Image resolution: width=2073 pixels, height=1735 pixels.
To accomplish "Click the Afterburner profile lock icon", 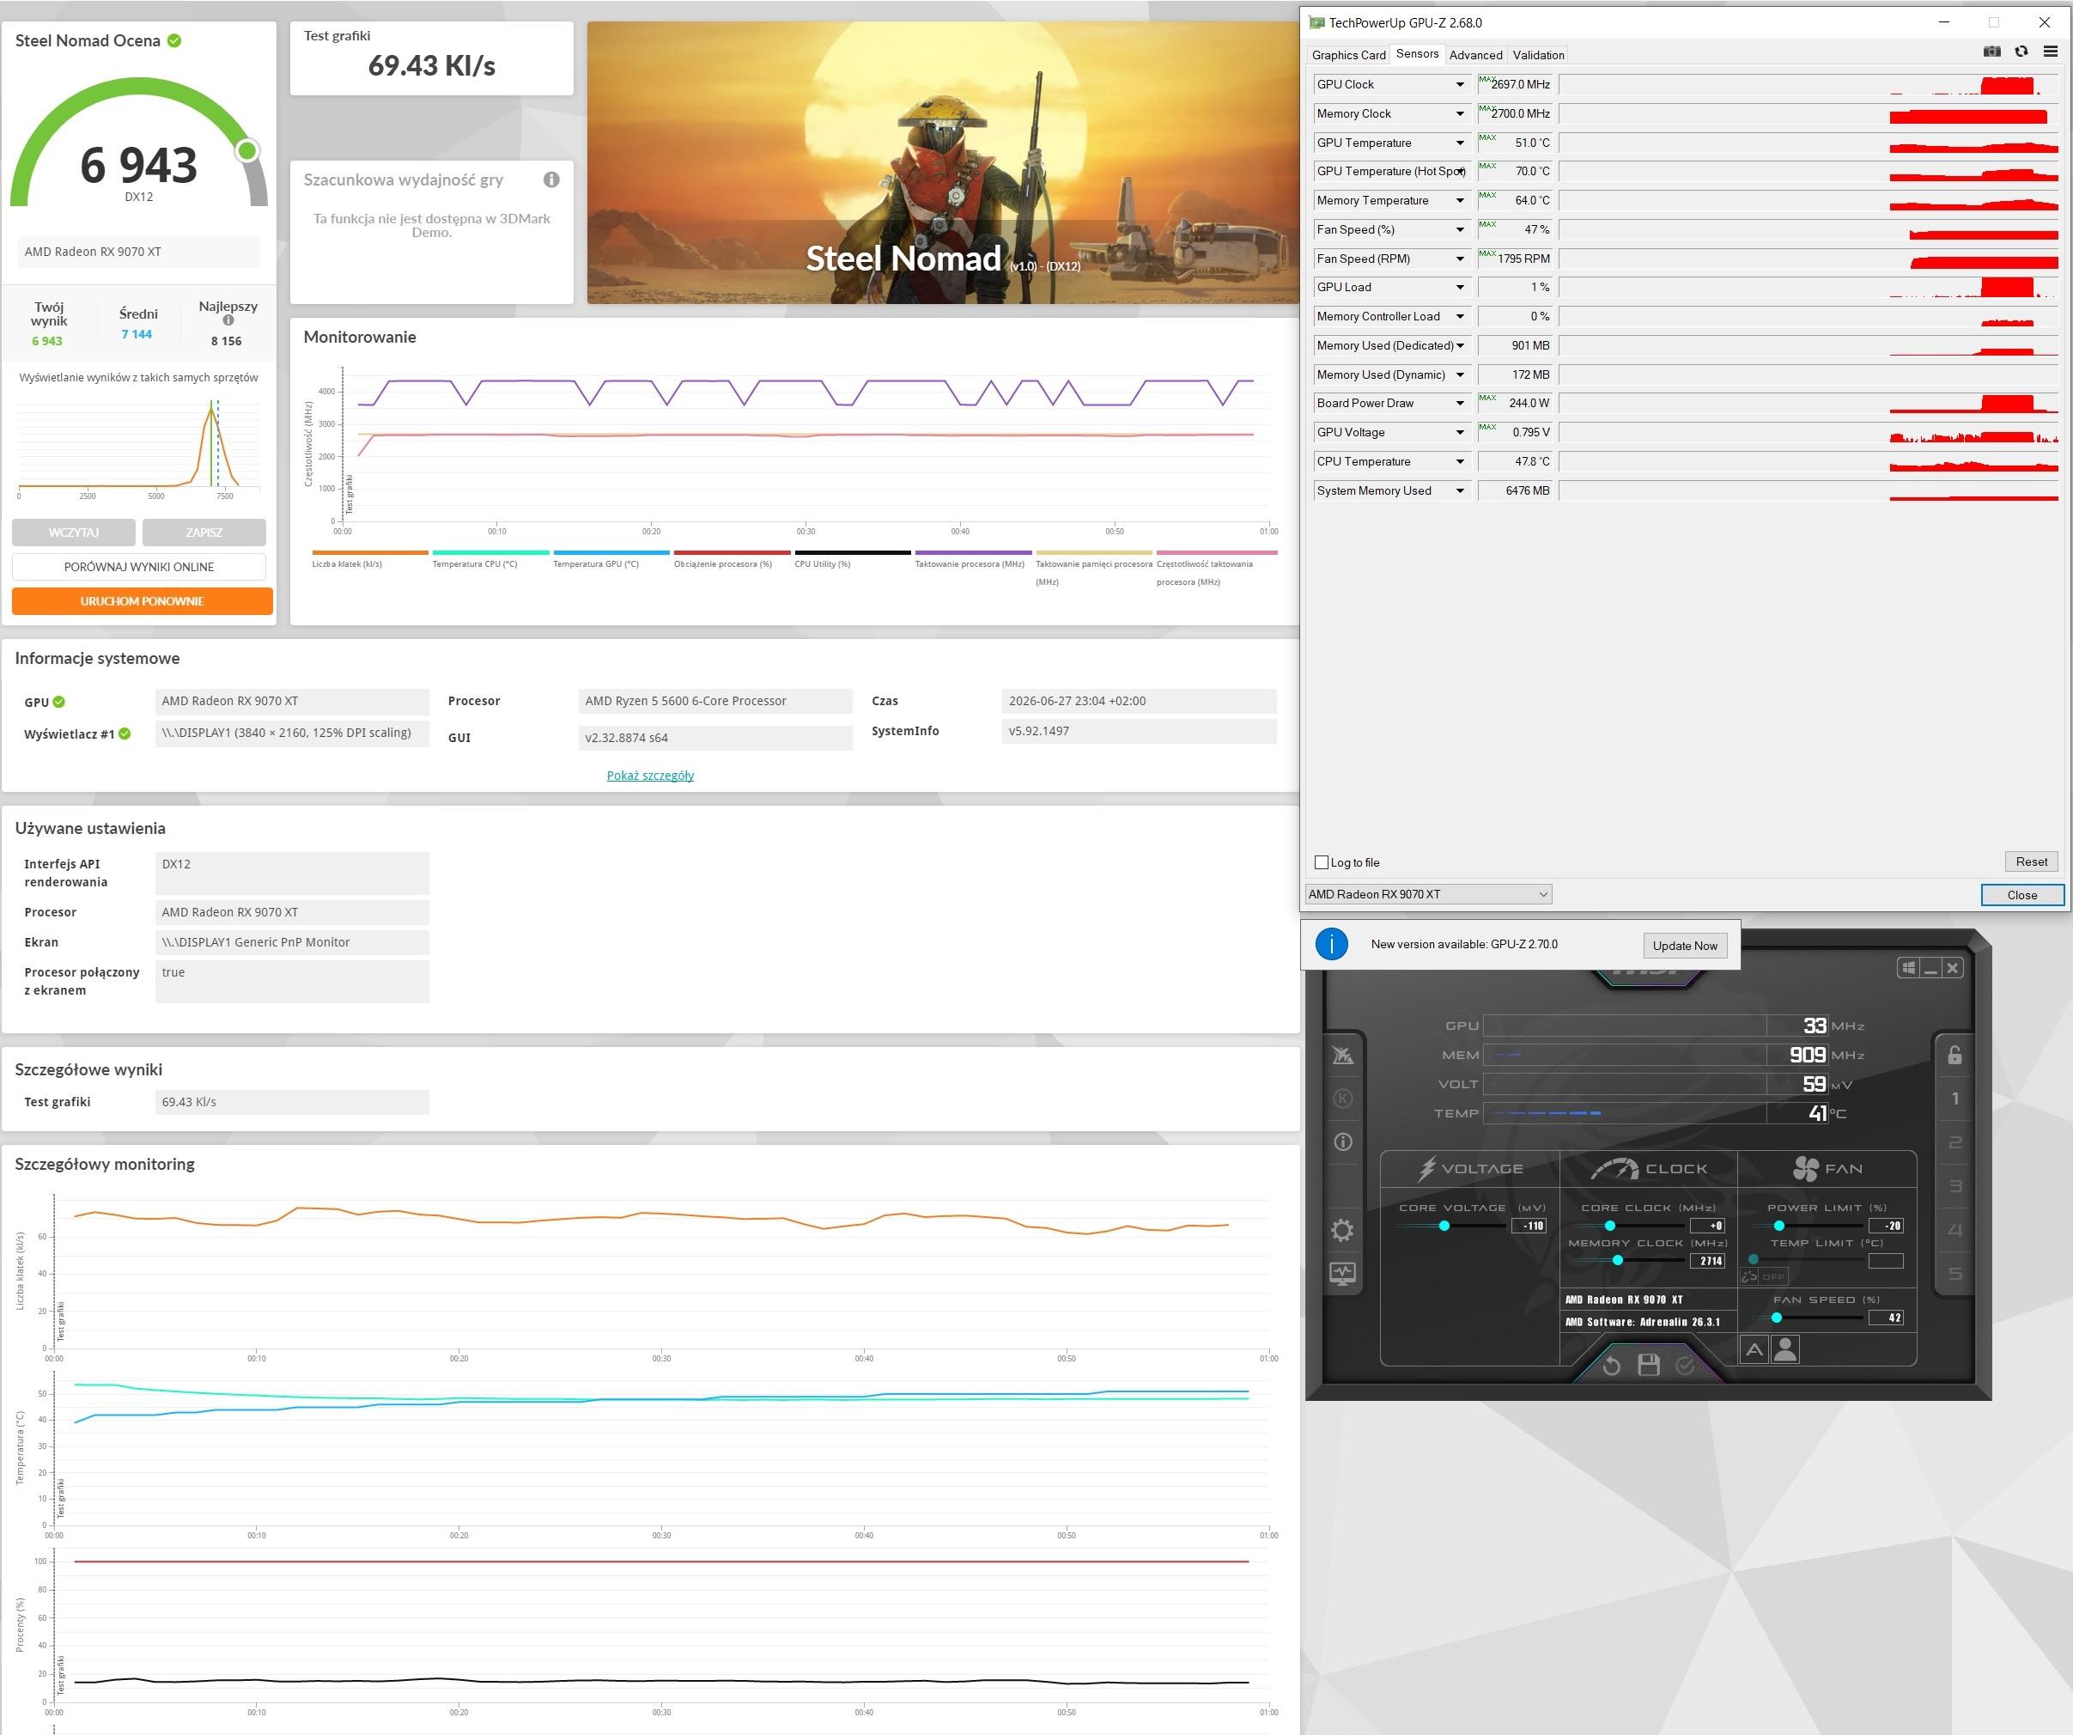I will tap(1954, 1055).
